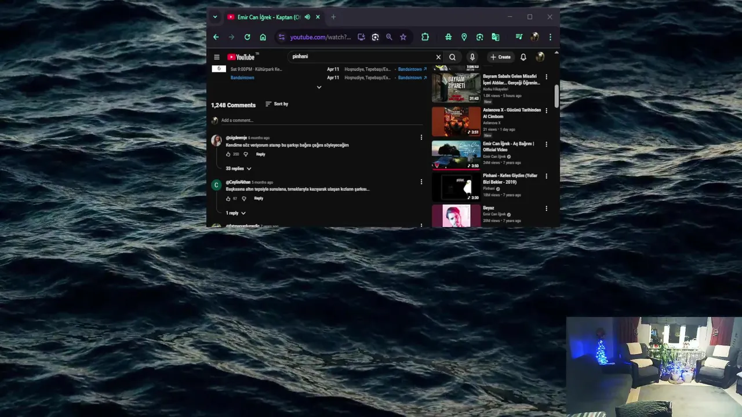The height and width of the screenshot is (417, 742).
Task: Open options for the Aç Bağrını video
Action: point(546,144)
